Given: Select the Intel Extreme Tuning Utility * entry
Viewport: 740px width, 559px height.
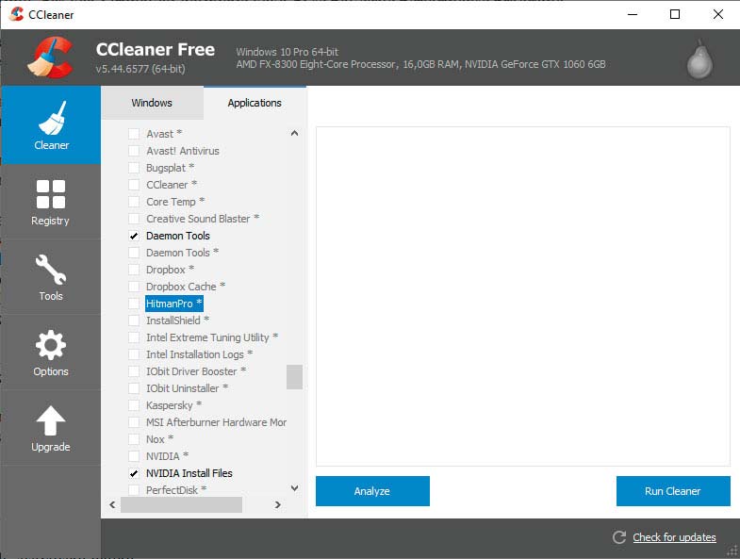Looking at the screenshot, I should [212, 337].
